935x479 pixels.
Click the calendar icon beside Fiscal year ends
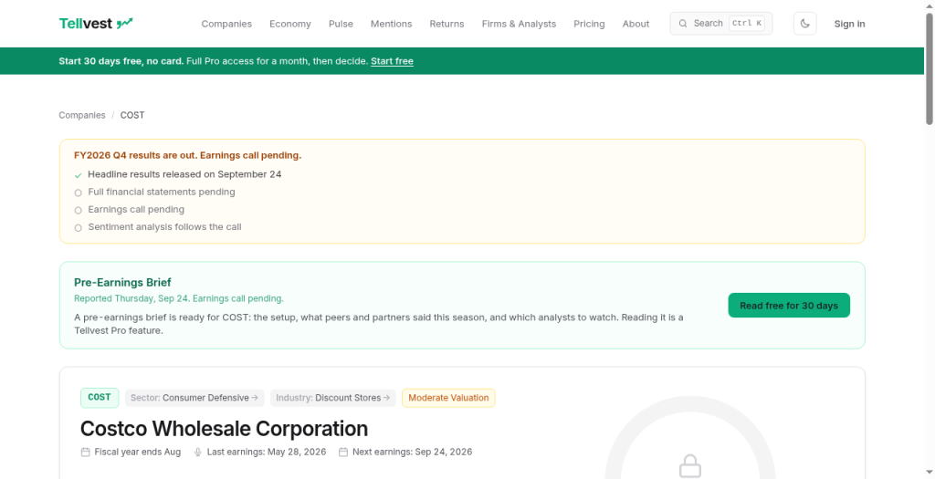(85, 453)
